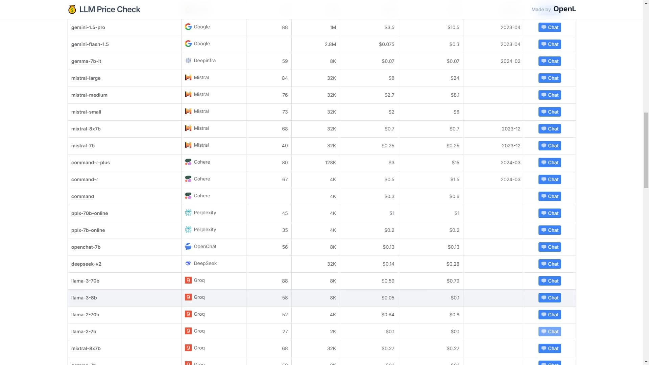Start a Chat with llama-3-8b
This screenshot has width=649, height=365.
pyautogui.click(x=550, y=298)
